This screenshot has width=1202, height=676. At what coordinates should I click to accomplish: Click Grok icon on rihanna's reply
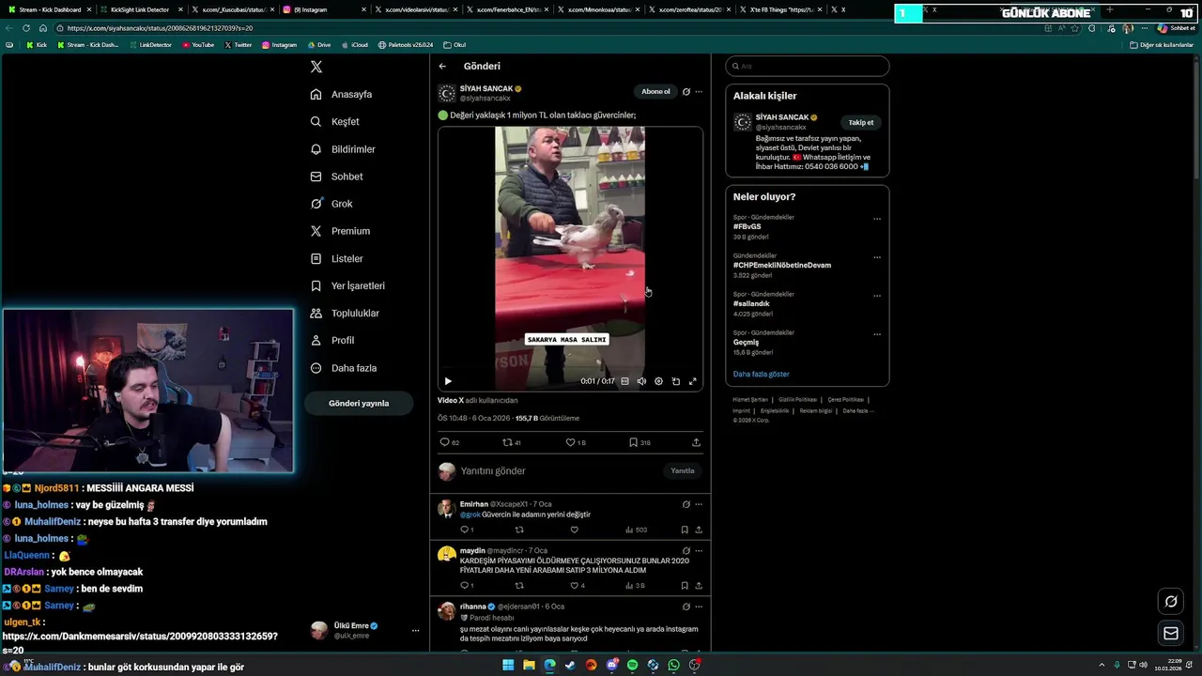click(x=686, y=607)
